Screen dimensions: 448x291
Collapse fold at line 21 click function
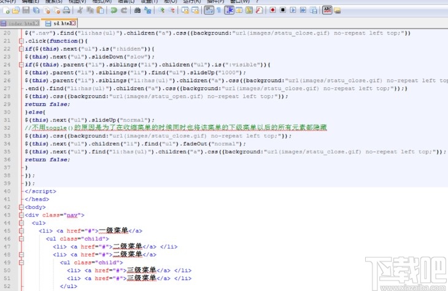pyautogui.click(x=21, y=41)
